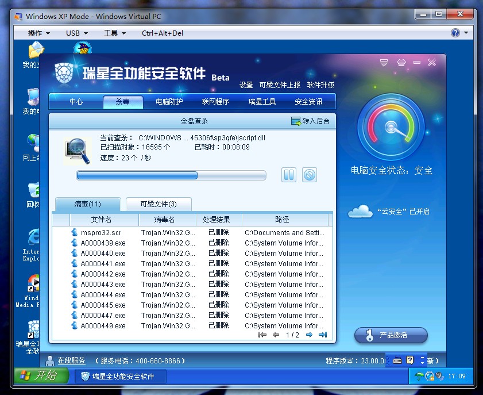This screenshot has height=395, width=483.
Task: Open the skin changer shirt icon
Action: tap(401, 63)
